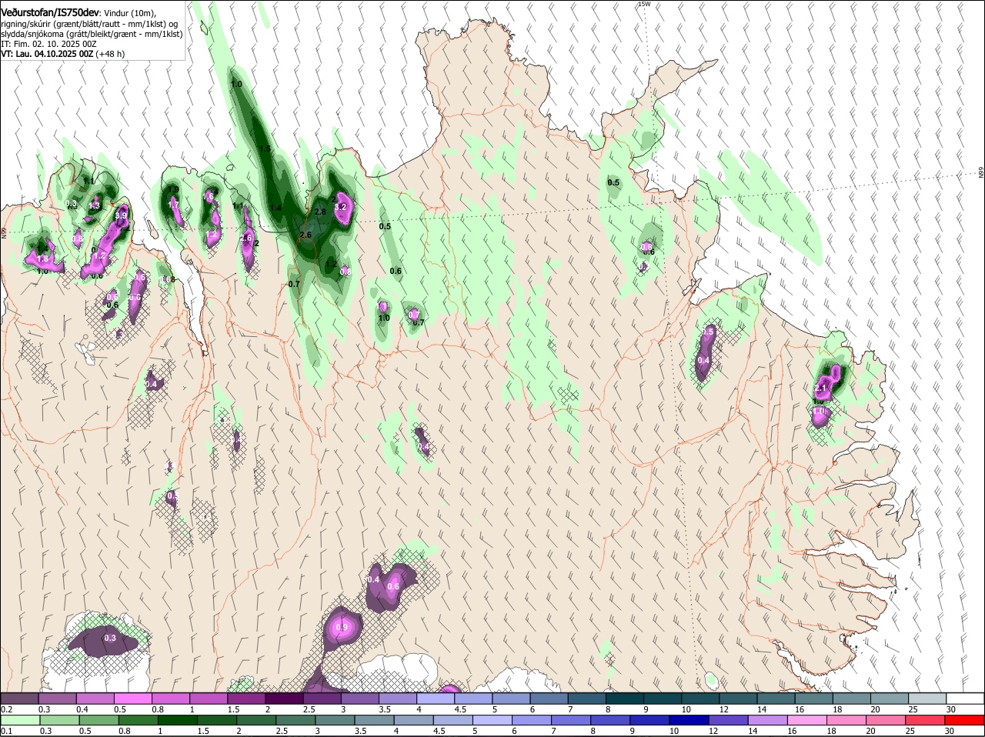Click the bottom-row legend swatch between 0.1 and 0.3
The width and height of the screenshot is (985, 737).
(20, 719)
